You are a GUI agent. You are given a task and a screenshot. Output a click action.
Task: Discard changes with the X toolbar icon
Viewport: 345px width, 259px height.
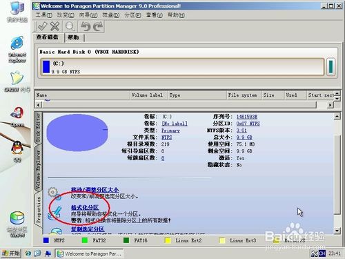[x=55, y=26]
